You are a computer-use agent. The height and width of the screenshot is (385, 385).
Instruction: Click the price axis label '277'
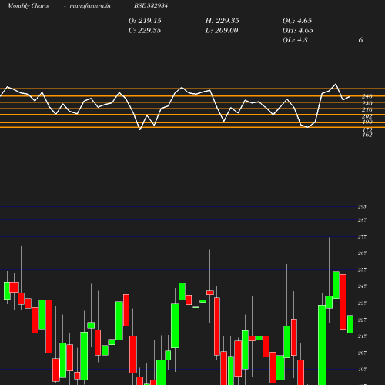point(362,236)
